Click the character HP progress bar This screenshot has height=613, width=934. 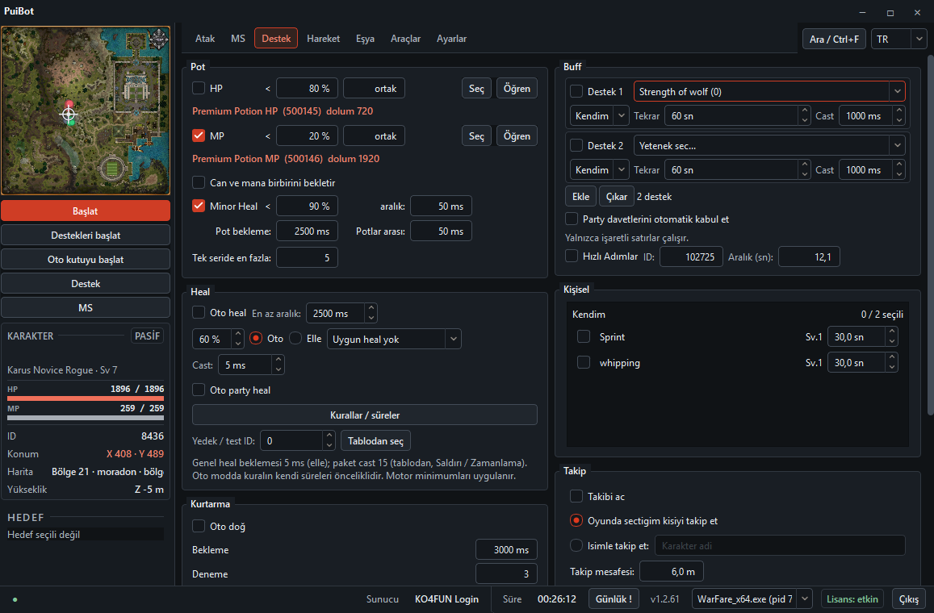click(x=86, y=398)
